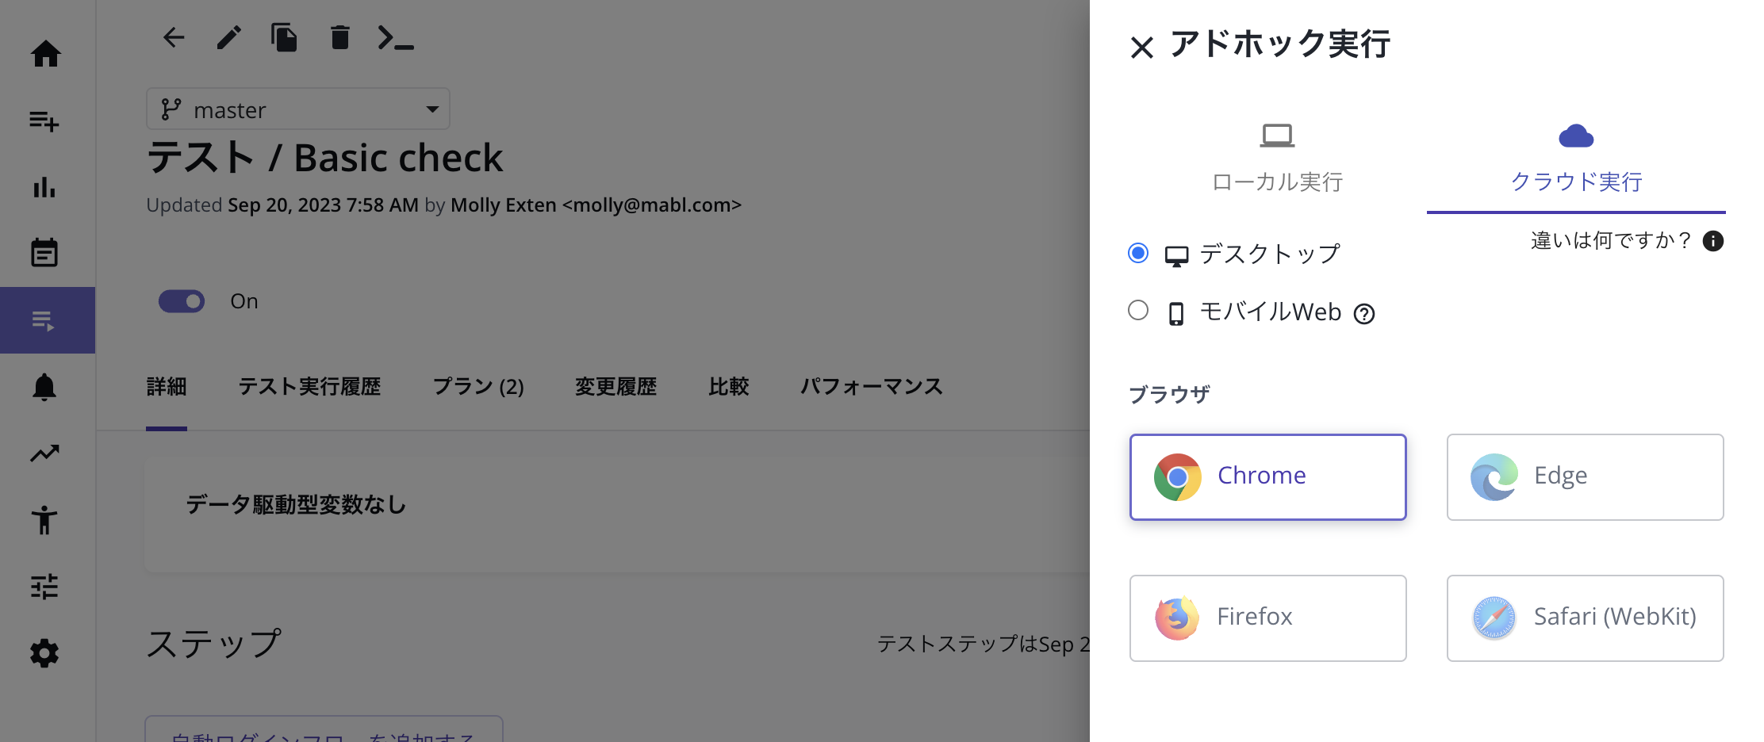Open the tune sliders configuration icon
The image size is (1764, 742).
[x=44, y=587]
